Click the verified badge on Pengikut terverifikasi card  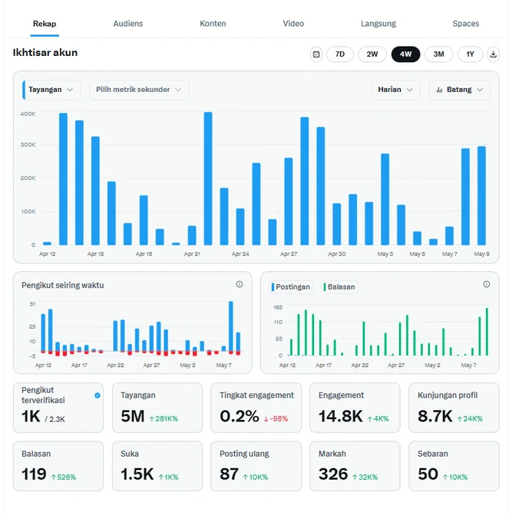point(97,395)
